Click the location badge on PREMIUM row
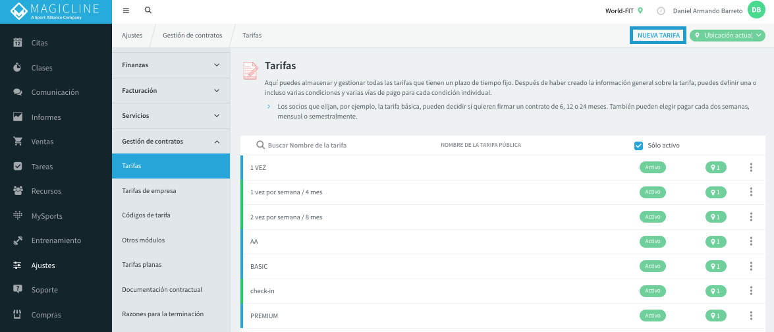774x332 pixels. pos(716,316)
